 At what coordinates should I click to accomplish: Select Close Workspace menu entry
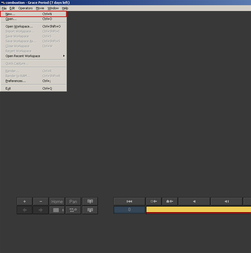tap(34, 46)
